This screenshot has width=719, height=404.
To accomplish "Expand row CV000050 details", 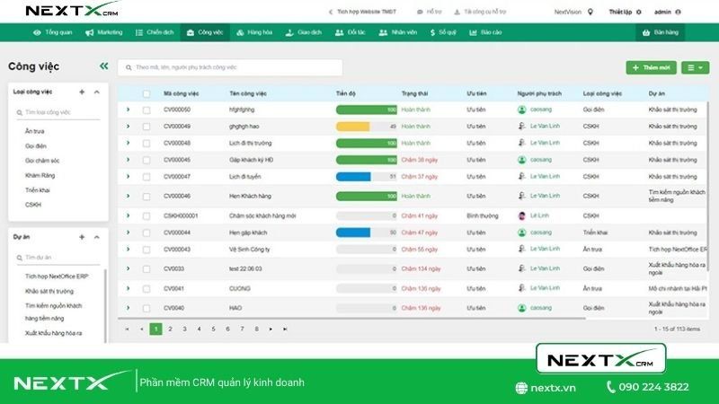I will [128, 110].
